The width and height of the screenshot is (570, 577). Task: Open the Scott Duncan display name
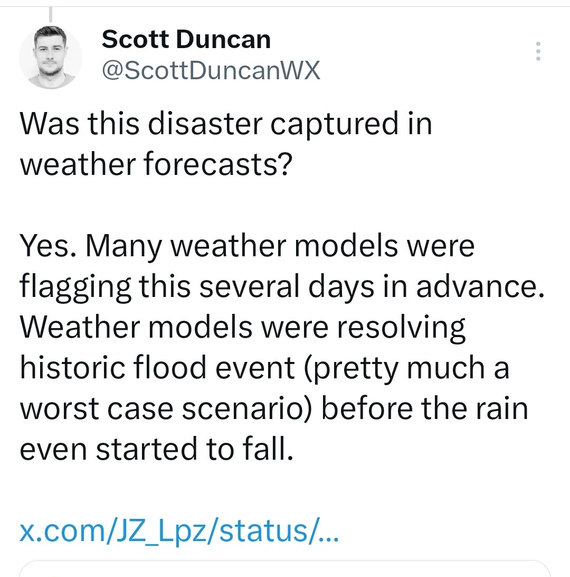(x=186, y=39)
